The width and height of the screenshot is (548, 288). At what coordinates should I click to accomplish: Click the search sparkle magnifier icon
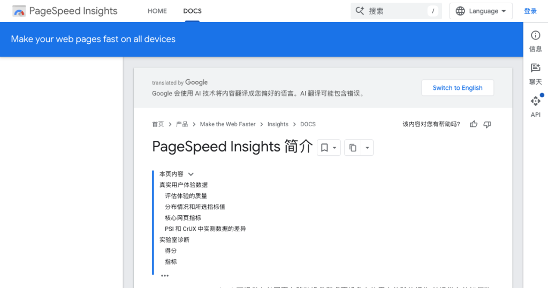point(360,11)
